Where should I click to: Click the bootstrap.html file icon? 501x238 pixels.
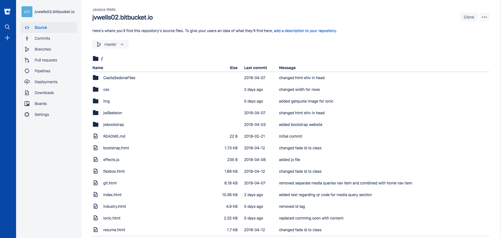coord(96,148)
